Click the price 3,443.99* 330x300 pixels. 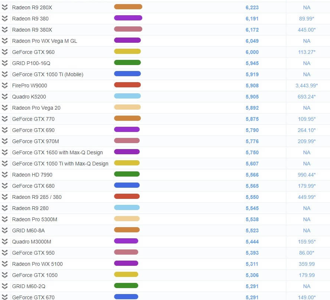point(307,86)
